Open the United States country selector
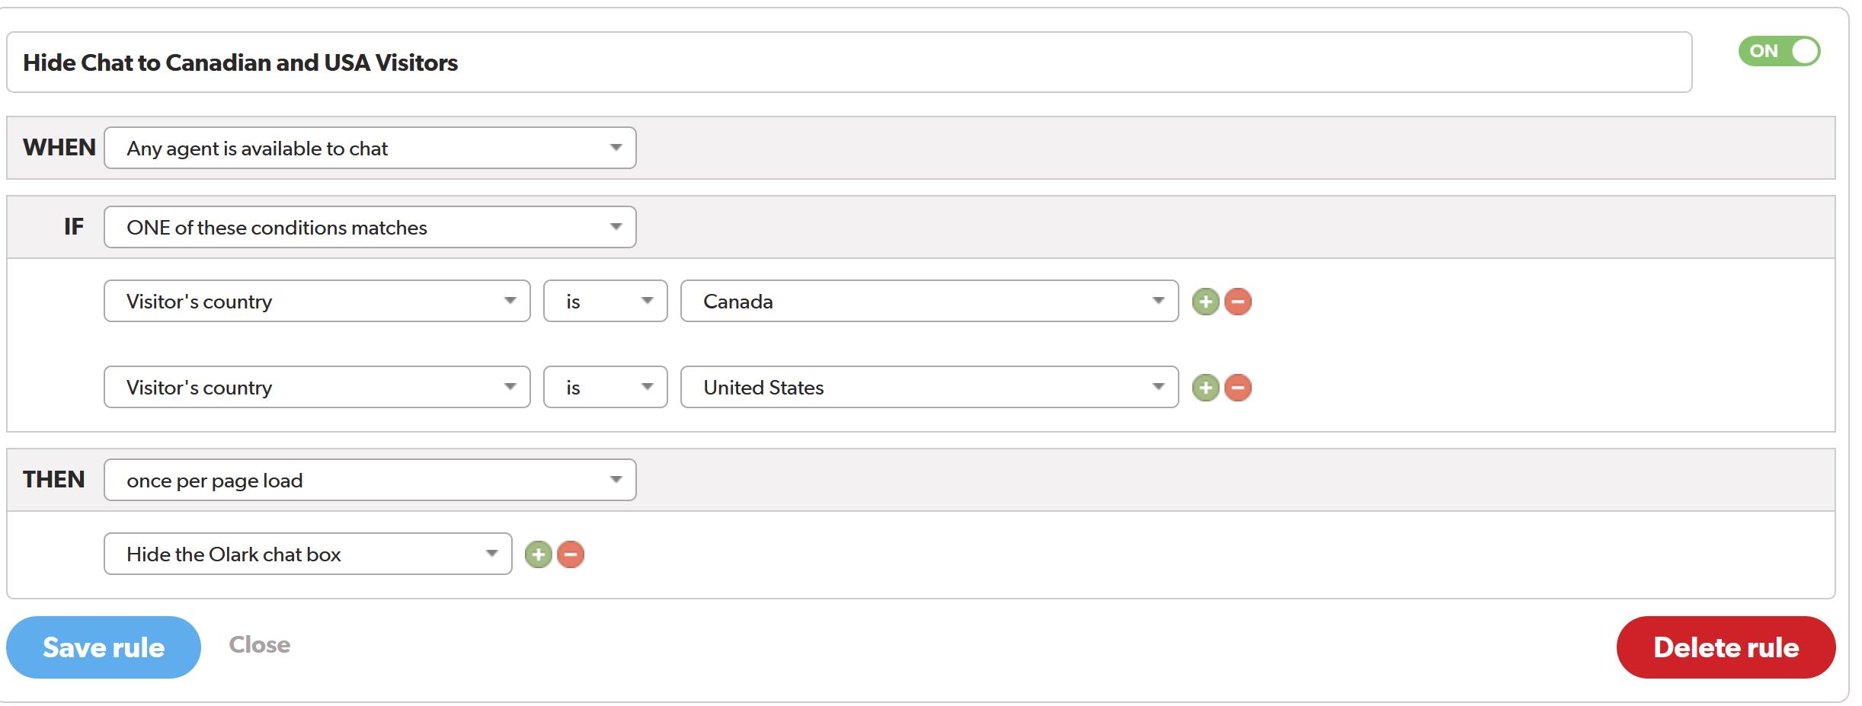The image size is (1862, 706). click(929, 388)
